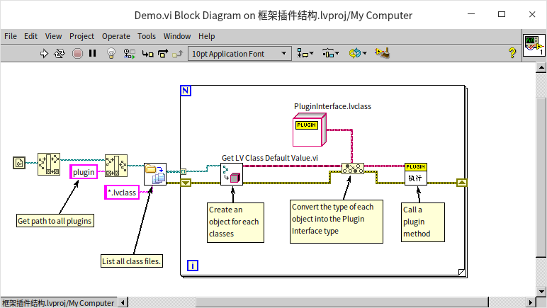This screenshot has height=308, width=547.
Task: Open the font selection dropdown
Action: [240, 53]
